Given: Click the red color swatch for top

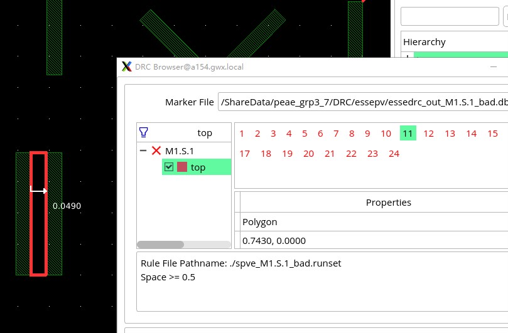Looking at the screenshot, I should click(182, 167).
